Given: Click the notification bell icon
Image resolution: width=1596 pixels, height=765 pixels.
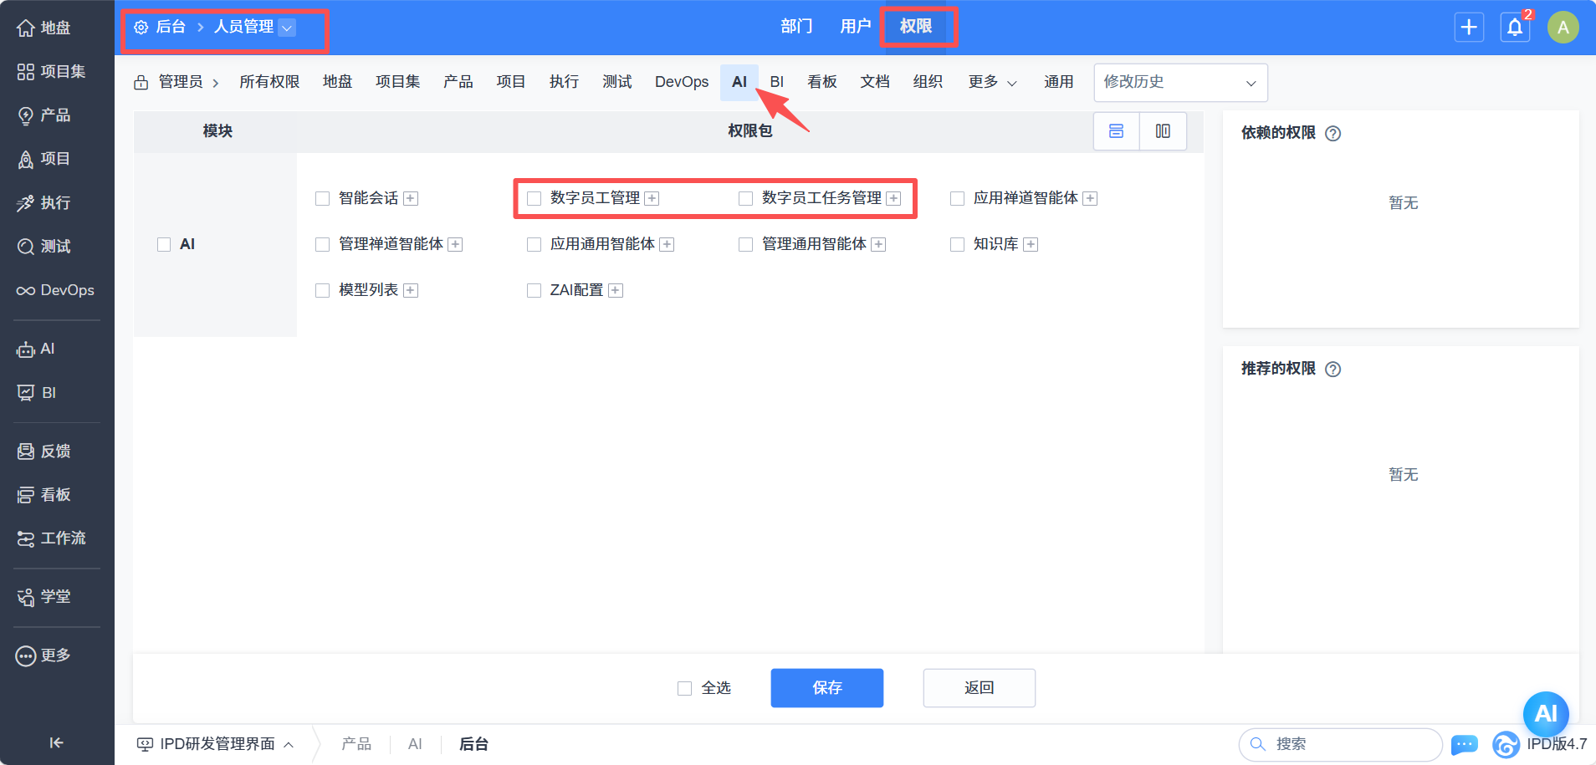Looking at the screenshot, I should click(x=1514, y=28).
